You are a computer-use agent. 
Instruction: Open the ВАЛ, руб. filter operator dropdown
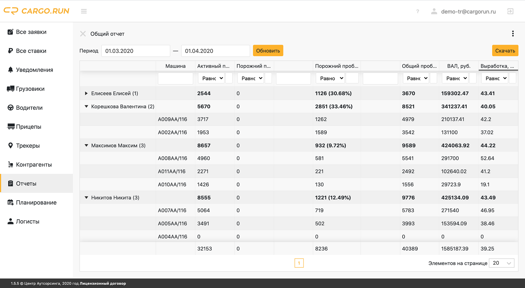point(455,78)
